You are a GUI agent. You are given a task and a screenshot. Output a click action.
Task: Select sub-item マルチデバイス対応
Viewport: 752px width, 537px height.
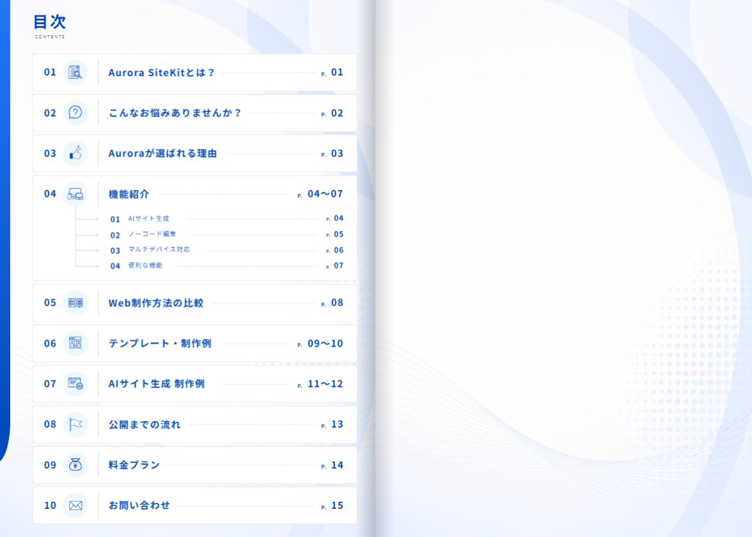click(159, 249)
